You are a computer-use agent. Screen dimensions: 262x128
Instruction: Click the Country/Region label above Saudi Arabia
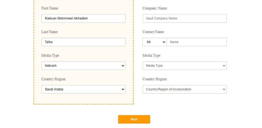coord(53,79)
